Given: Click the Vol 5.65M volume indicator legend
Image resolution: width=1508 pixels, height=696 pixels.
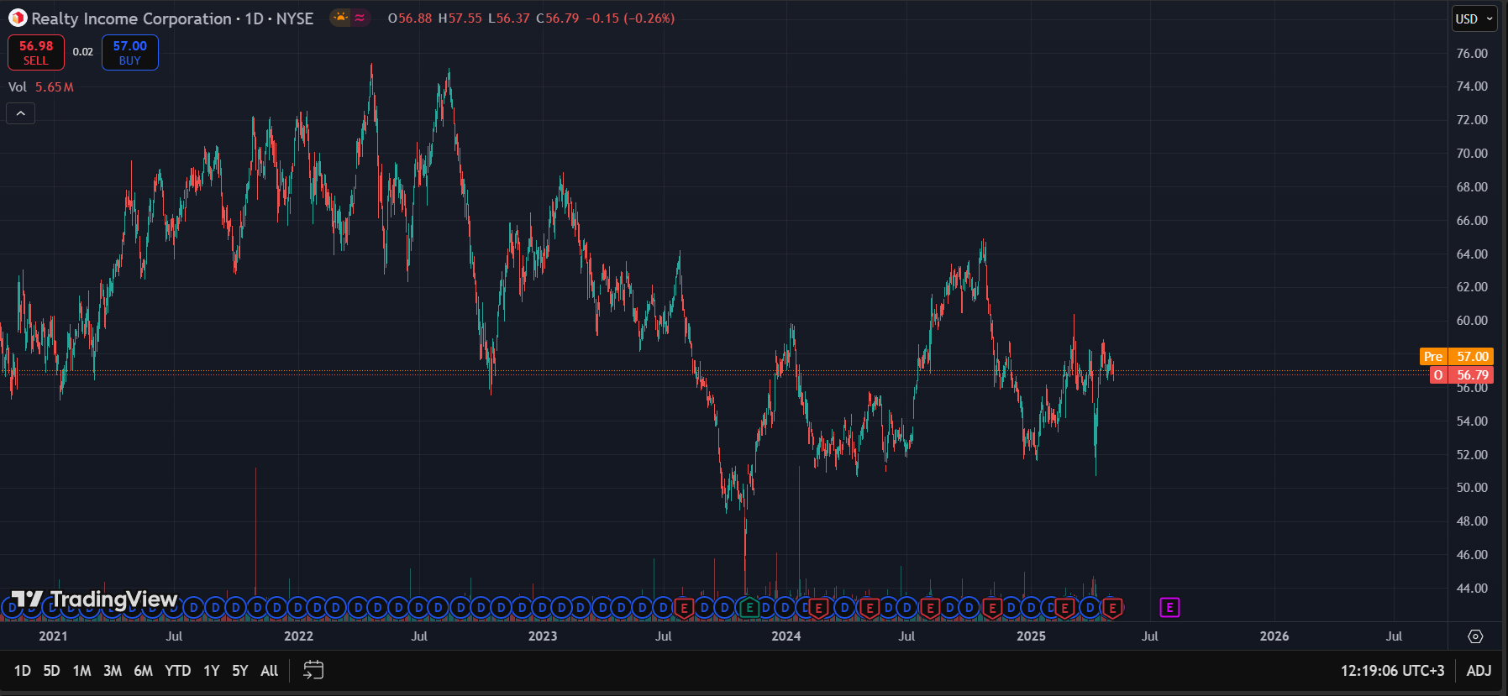Looking at the screenshot, I should (41, 87).
